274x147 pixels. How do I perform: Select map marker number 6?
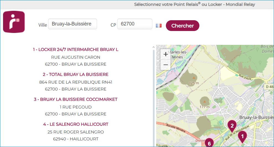tap(210, 143)
